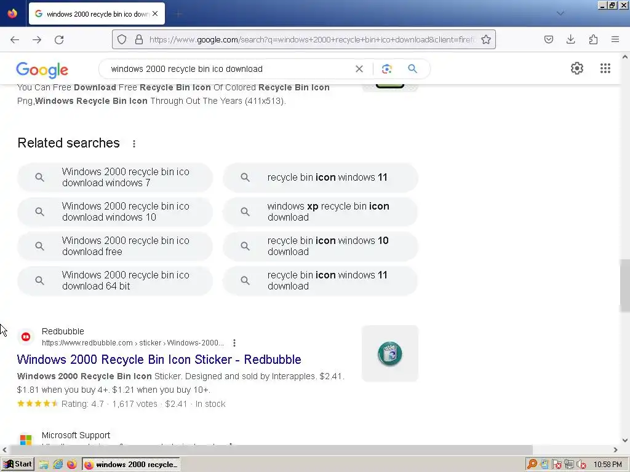The height and width of the screenshot is (472, 630).
Task: Open Related searches more options dots
Action: tap(134, 143)
